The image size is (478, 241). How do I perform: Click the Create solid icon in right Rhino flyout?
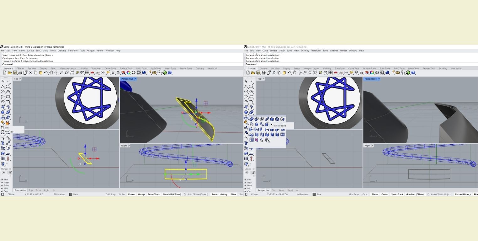point(272,119)
